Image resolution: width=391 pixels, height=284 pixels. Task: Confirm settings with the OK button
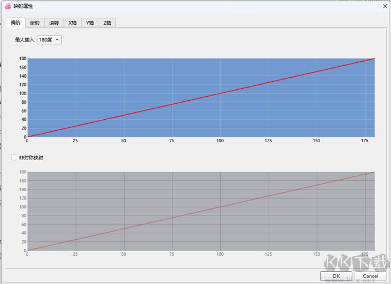pos(336,276)
